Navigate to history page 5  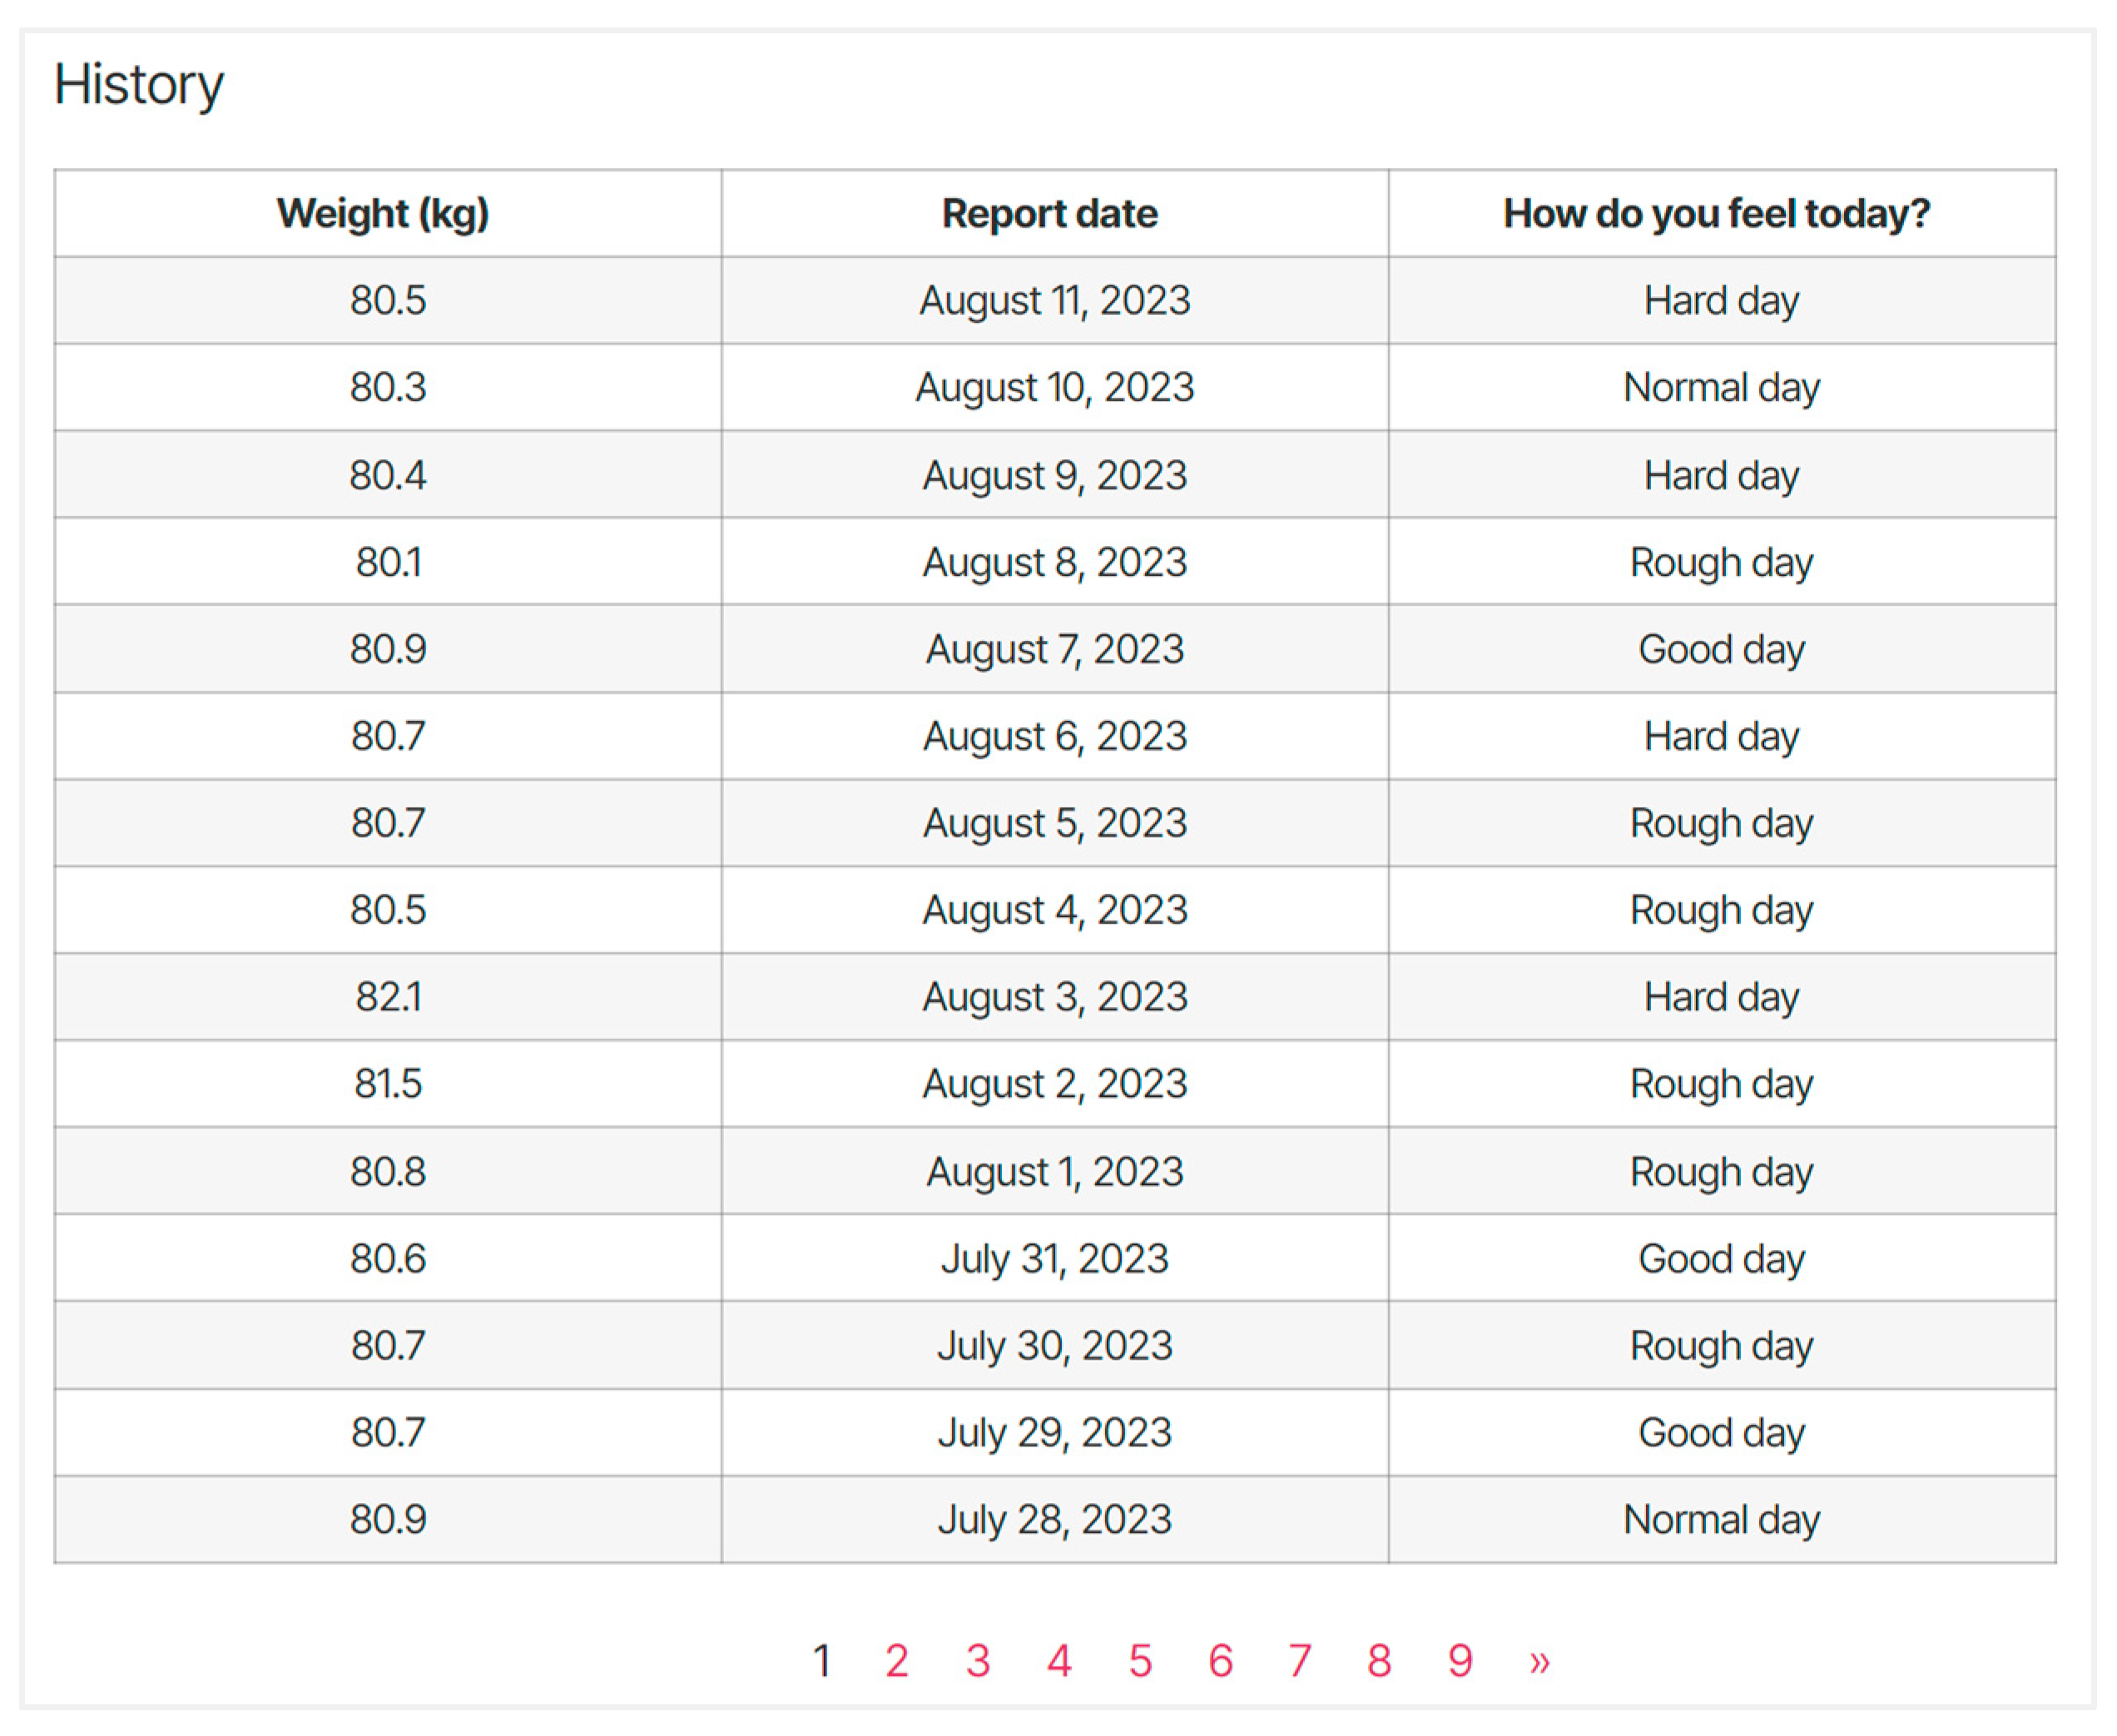[x=1140, y=1661]
